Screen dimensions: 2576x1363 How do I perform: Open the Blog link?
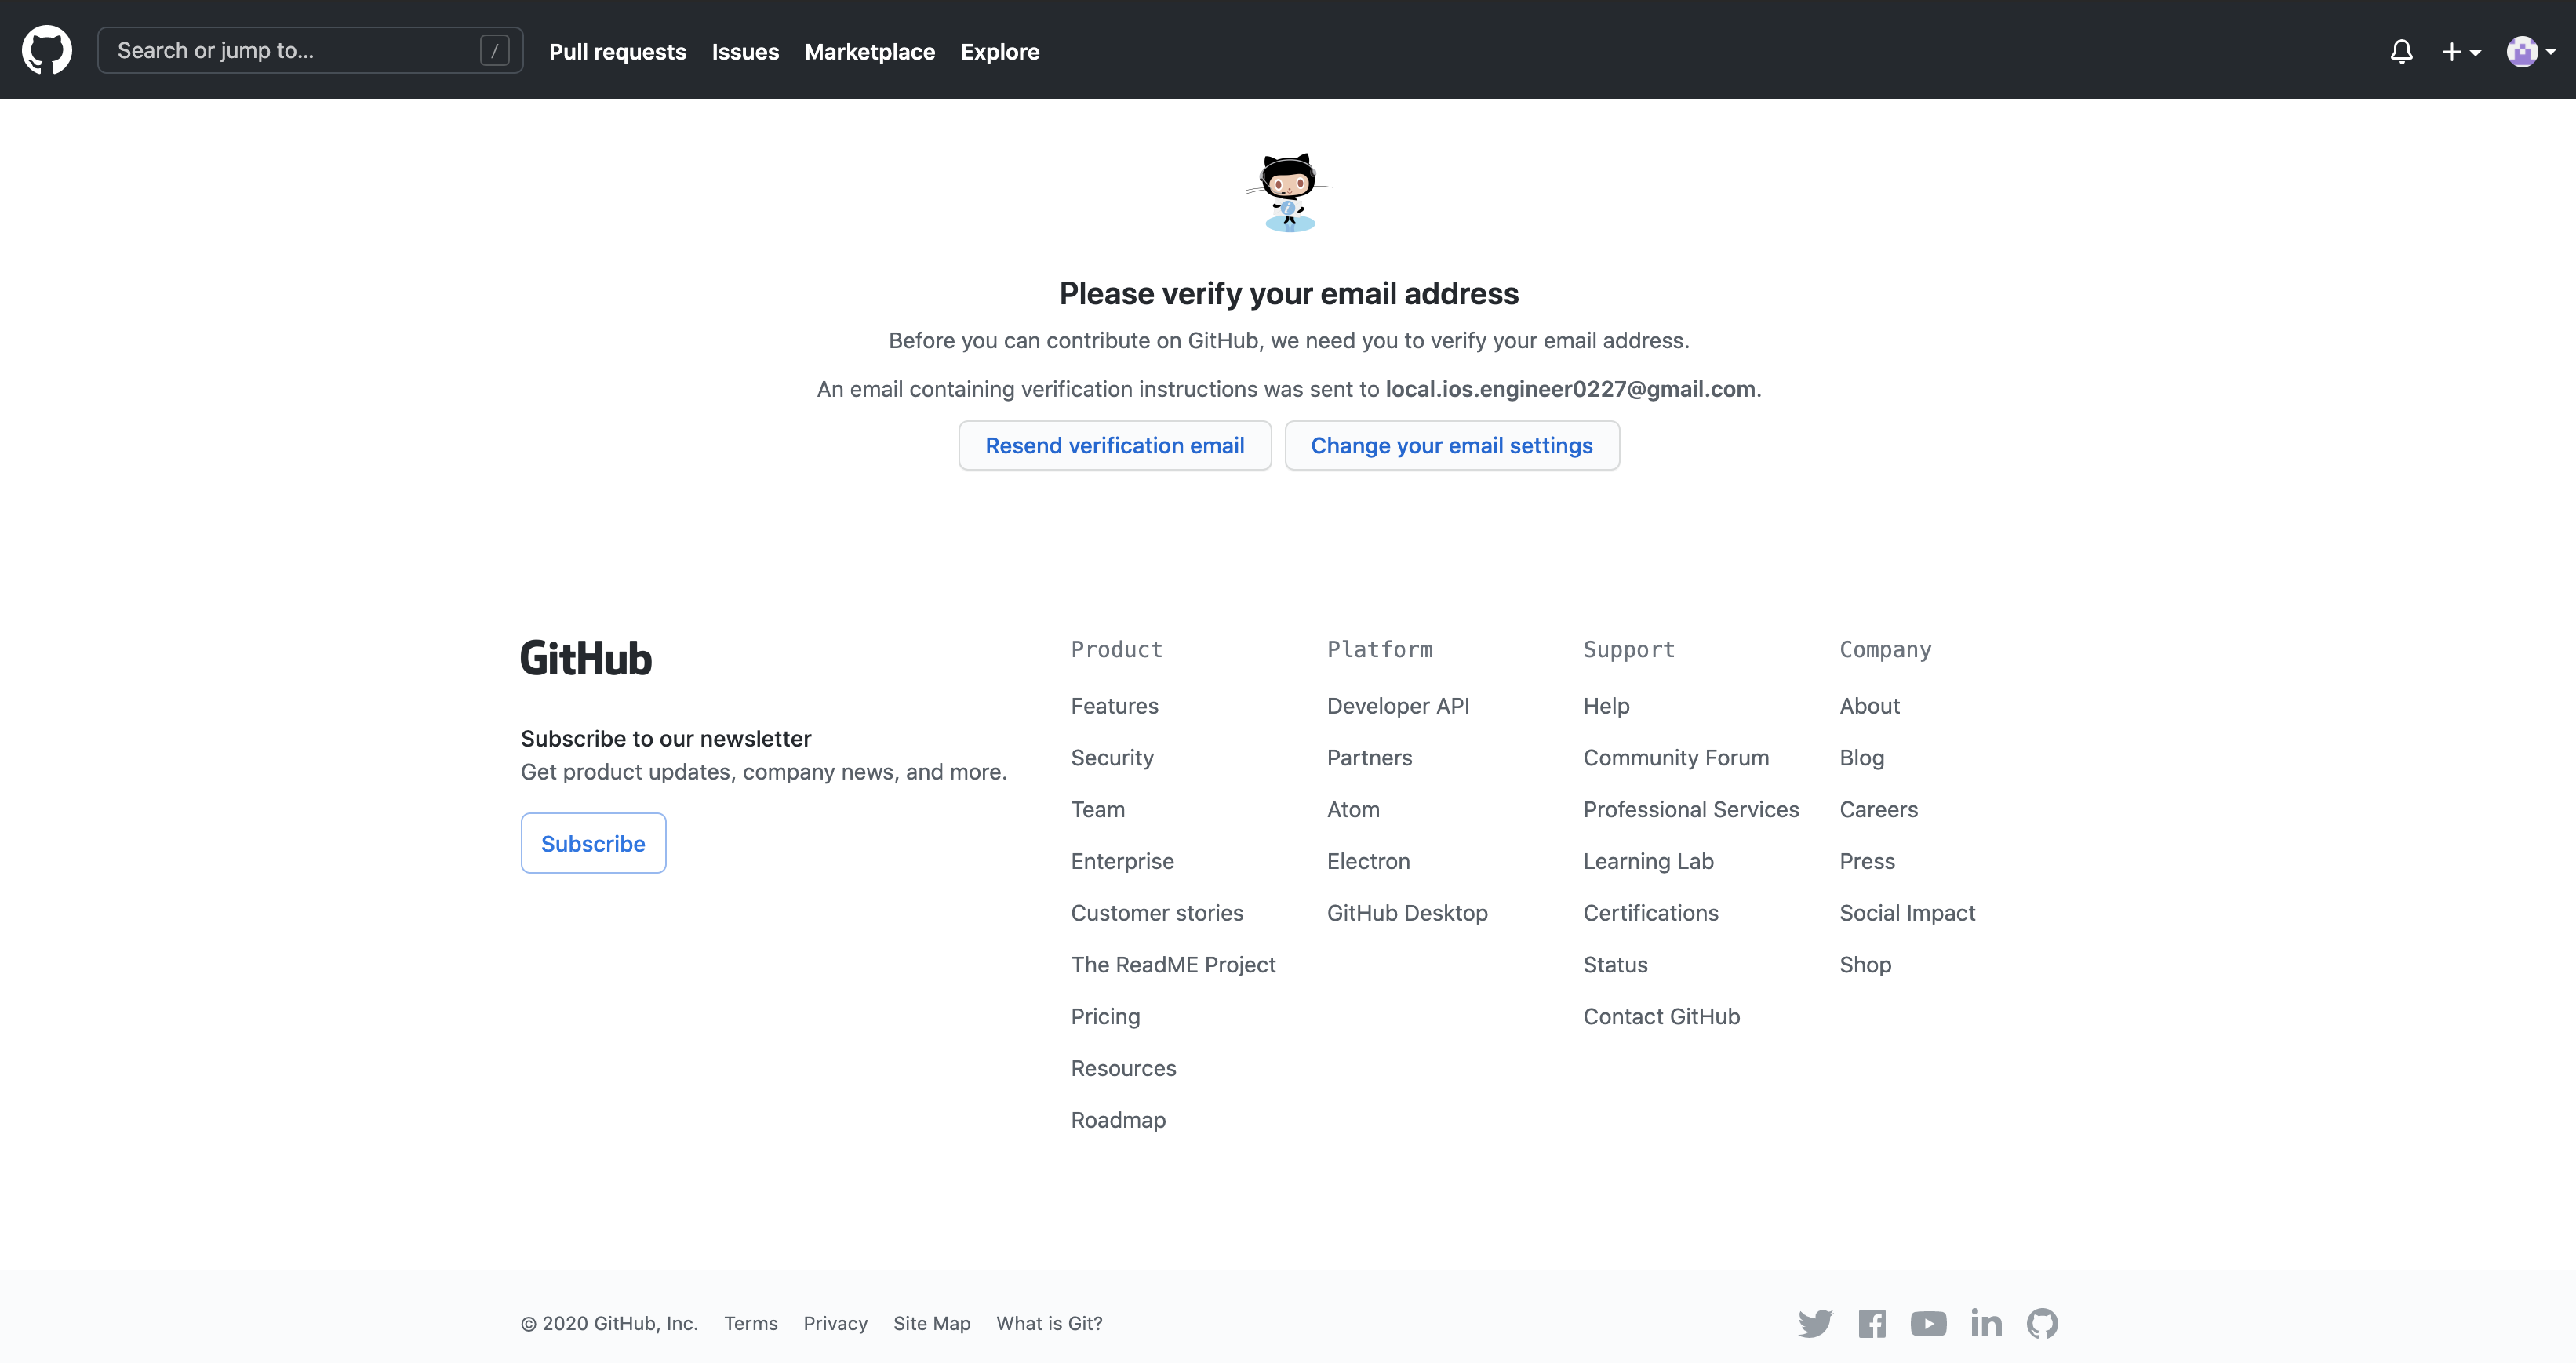pos(1861,758)
